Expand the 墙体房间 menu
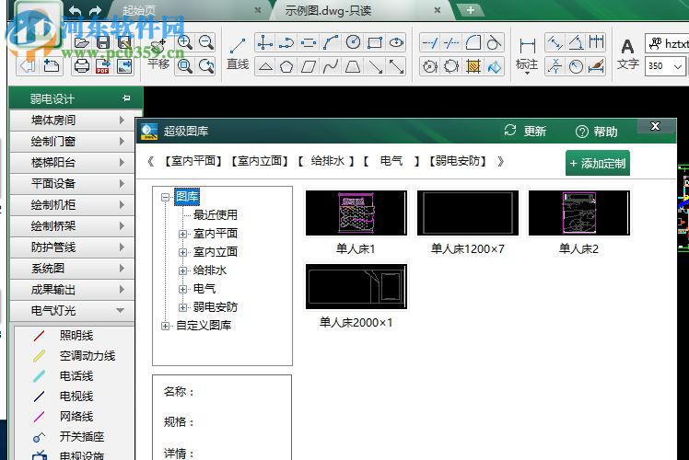Image resolution: width=689 pixels, height=460 pixels. click(72, 120)
